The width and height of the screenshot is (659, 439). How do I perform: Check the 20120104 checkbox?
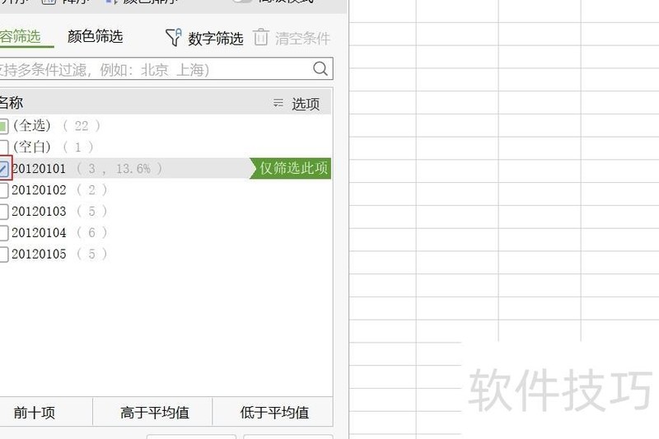[x=3, y=233]
